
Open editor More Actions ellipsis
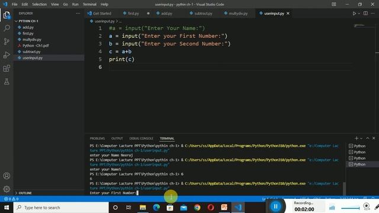pyautogui.click(x=372, y=14)
